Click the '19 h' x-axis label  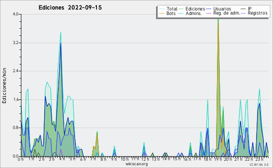217,159
